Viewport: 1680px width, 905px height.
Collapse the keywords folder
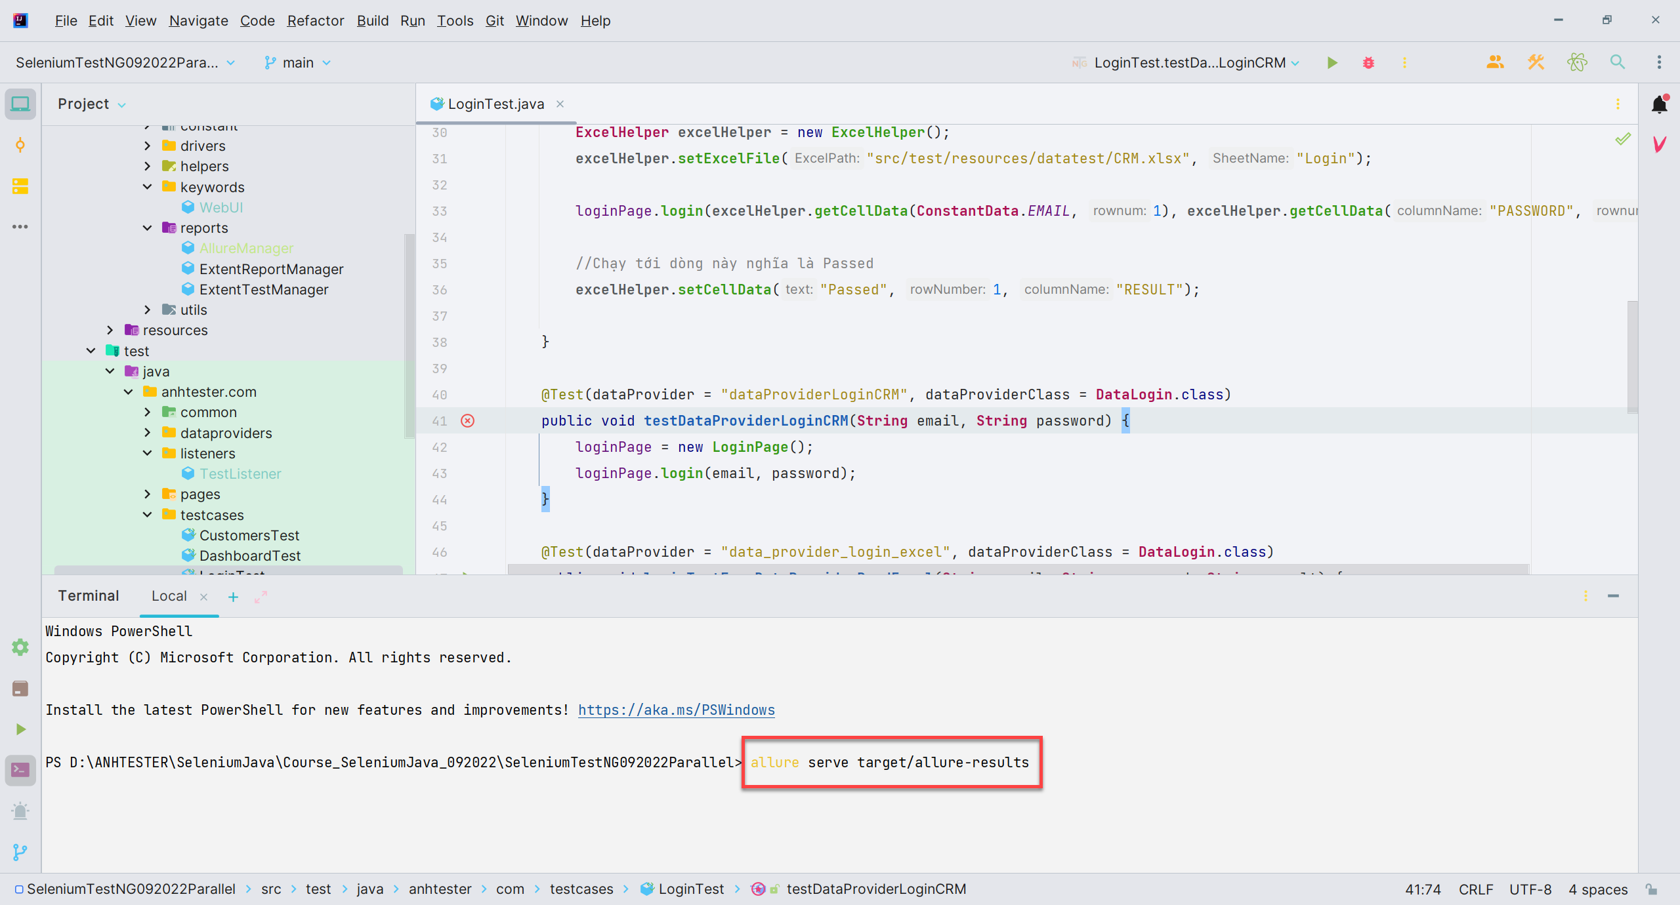pyautogui.click(x=147, y=187)
